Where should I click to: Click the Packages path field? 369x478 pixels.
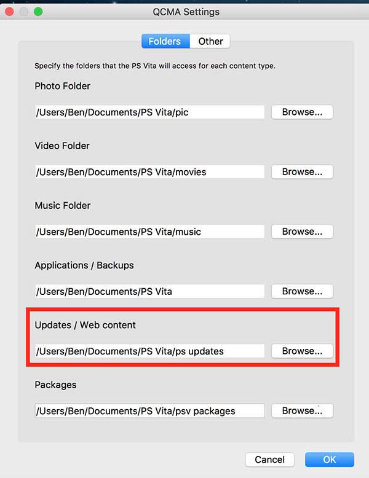pos(149,410)
